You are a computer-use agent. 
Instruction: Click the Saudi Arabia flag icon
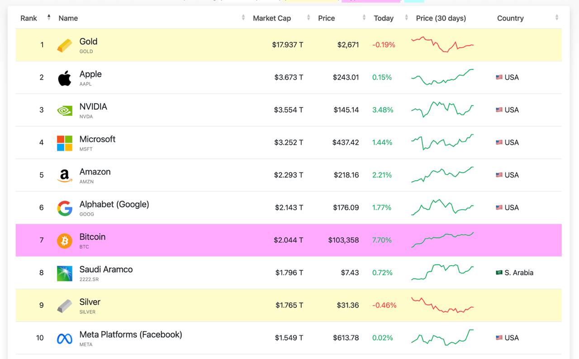(499, 273)
